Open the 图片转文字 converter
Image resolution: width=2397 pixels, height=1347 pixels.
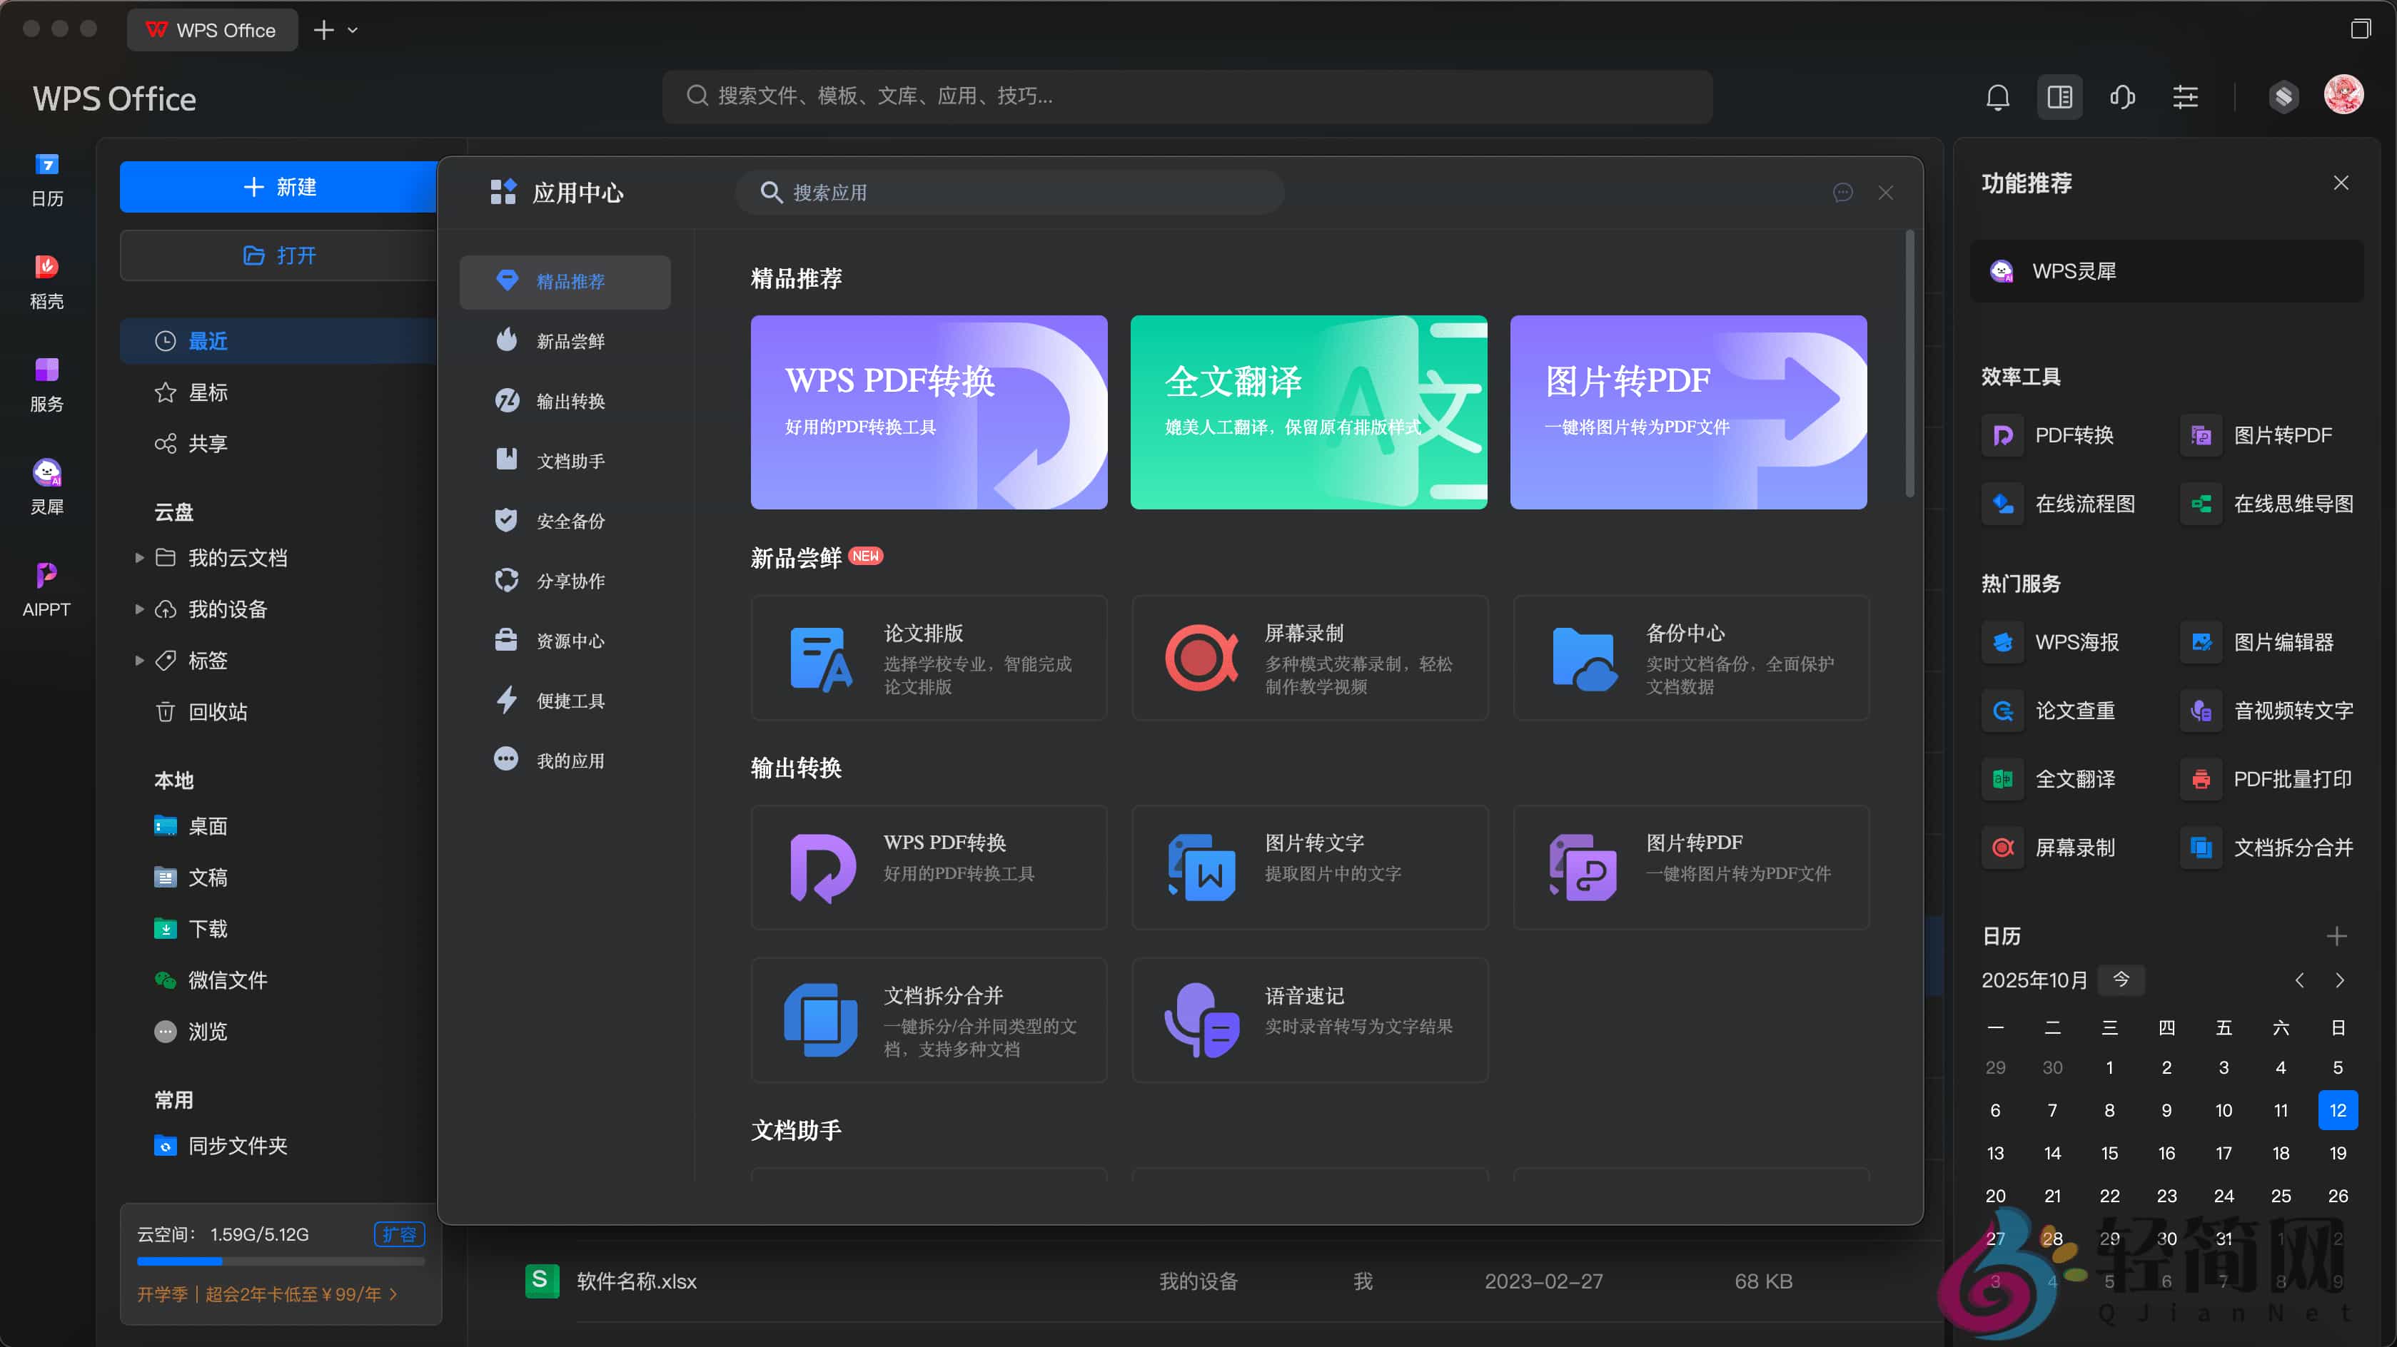(1308, 867)
